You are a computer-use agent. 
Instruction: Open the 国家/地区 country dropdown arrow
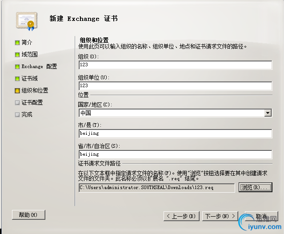(268, 113)
